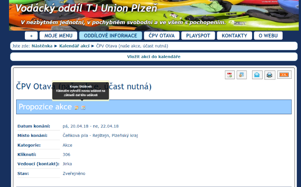Click the Propozice akce section heading

(45, 107)
